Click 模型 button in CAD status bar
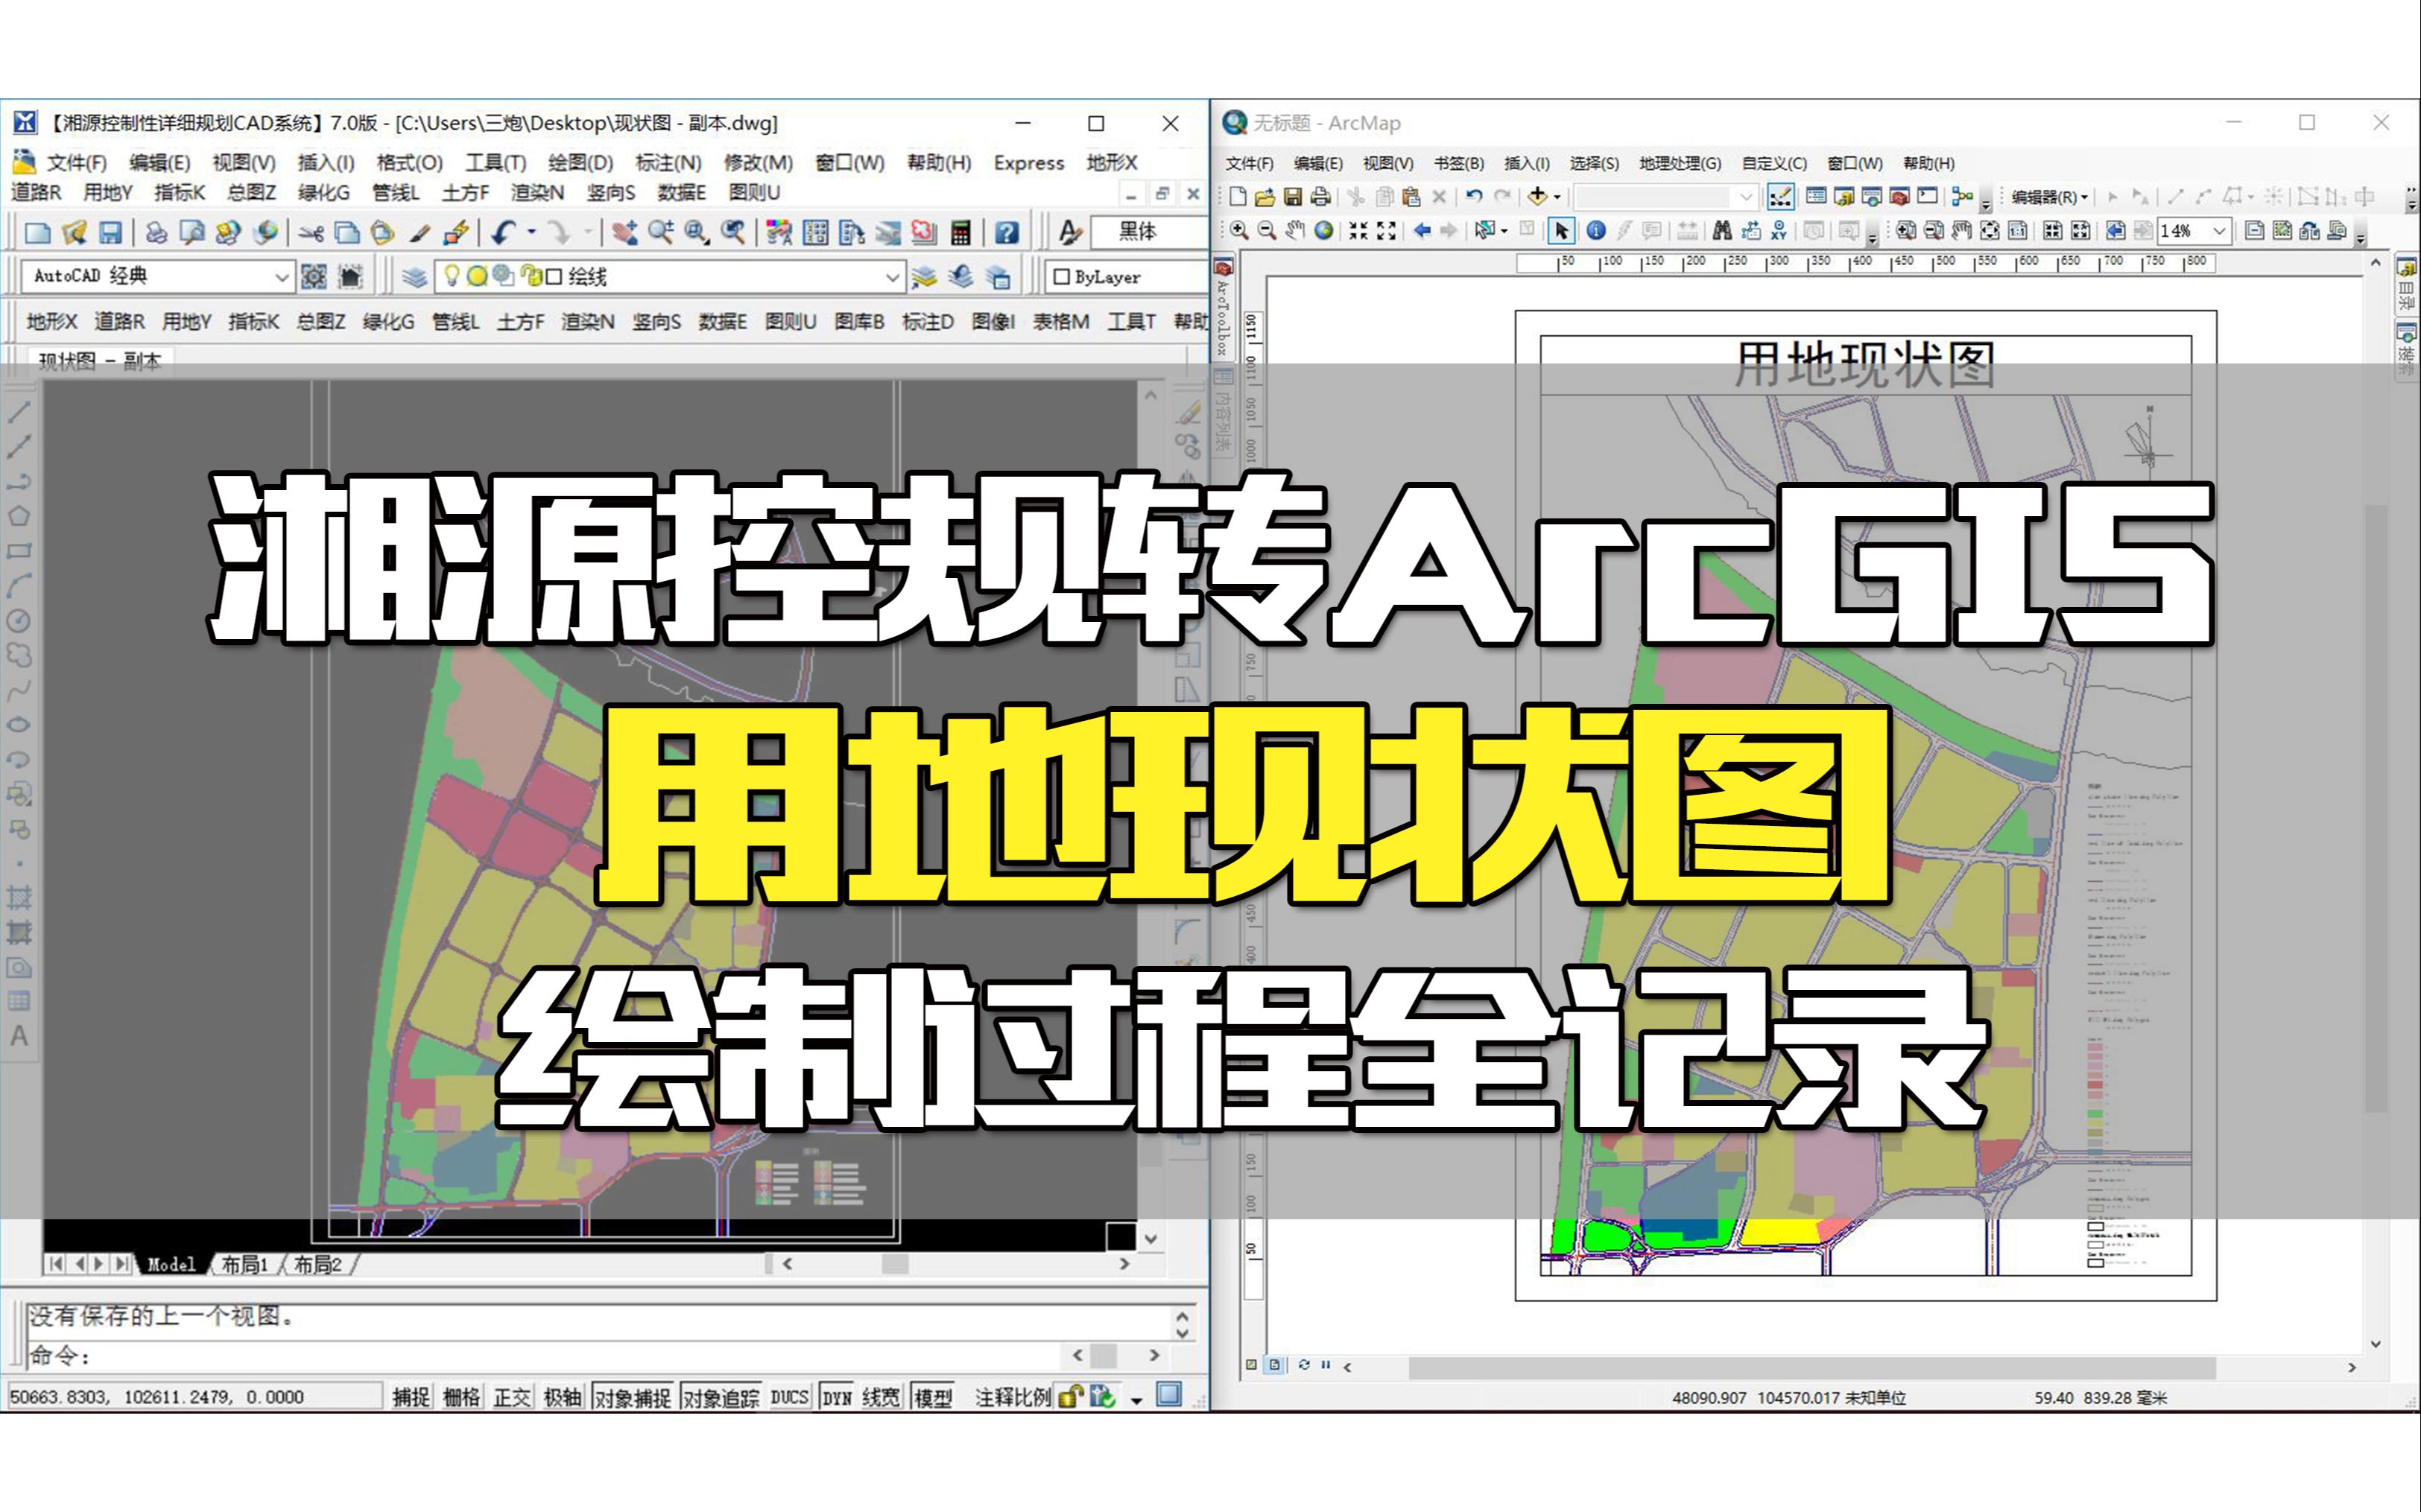Screen dimensions: 2421x1512 tap(932, 1397)
